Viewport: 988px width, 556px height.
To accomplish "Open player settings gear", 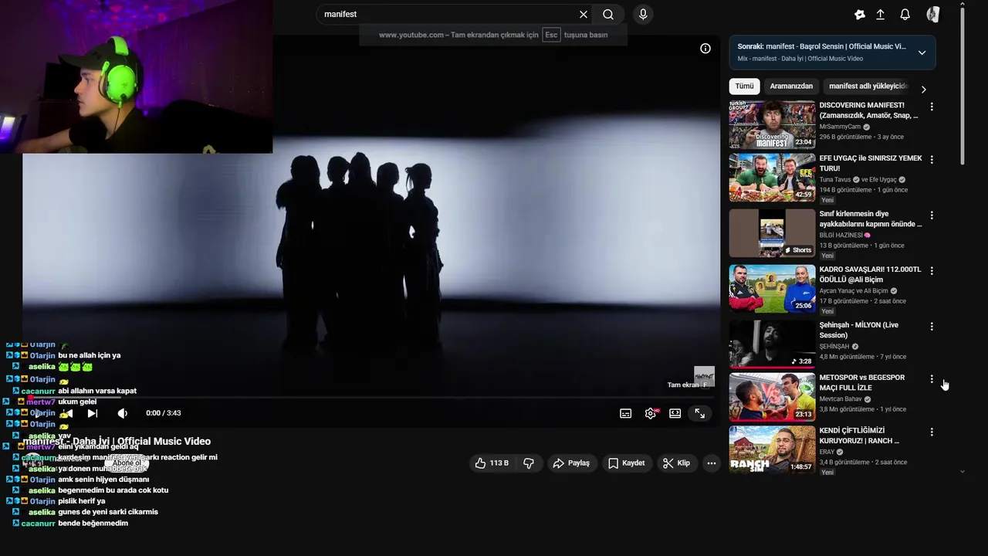I will click(651, 413).
